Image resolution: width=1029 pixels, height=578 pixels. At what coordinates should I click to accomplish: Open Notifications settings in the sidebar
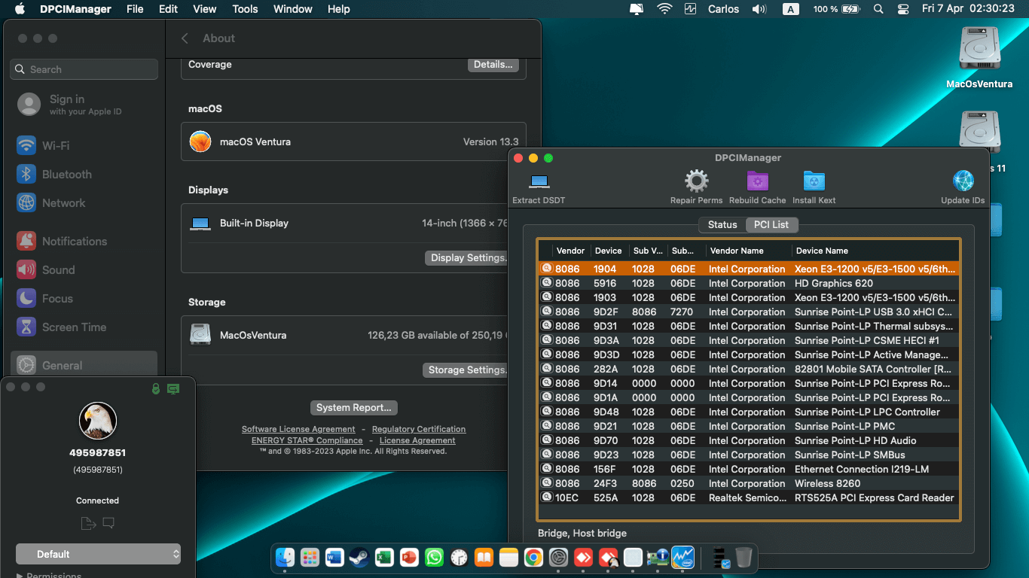click(x=84, y=241)
